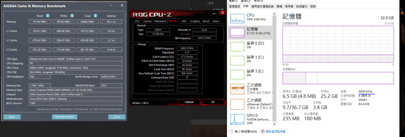Open the 處理程序 Processes tab in Task Manager
The height and width of the screenshot is (137, 405).
[x=234, y=6]
